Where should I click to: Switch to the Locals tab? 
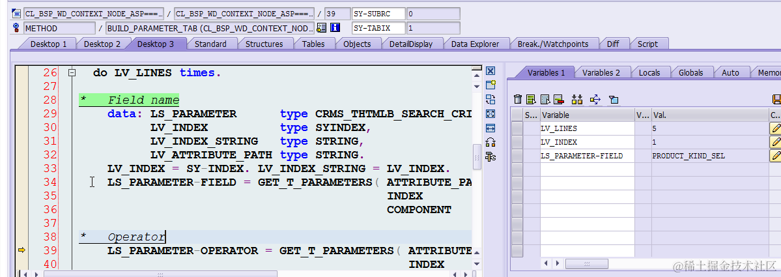(649, 72)
